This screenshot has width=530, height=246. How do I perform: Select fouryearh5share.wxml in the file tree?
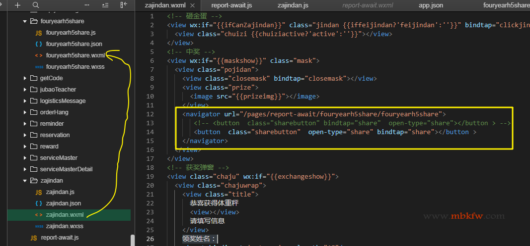pos(75,55)
